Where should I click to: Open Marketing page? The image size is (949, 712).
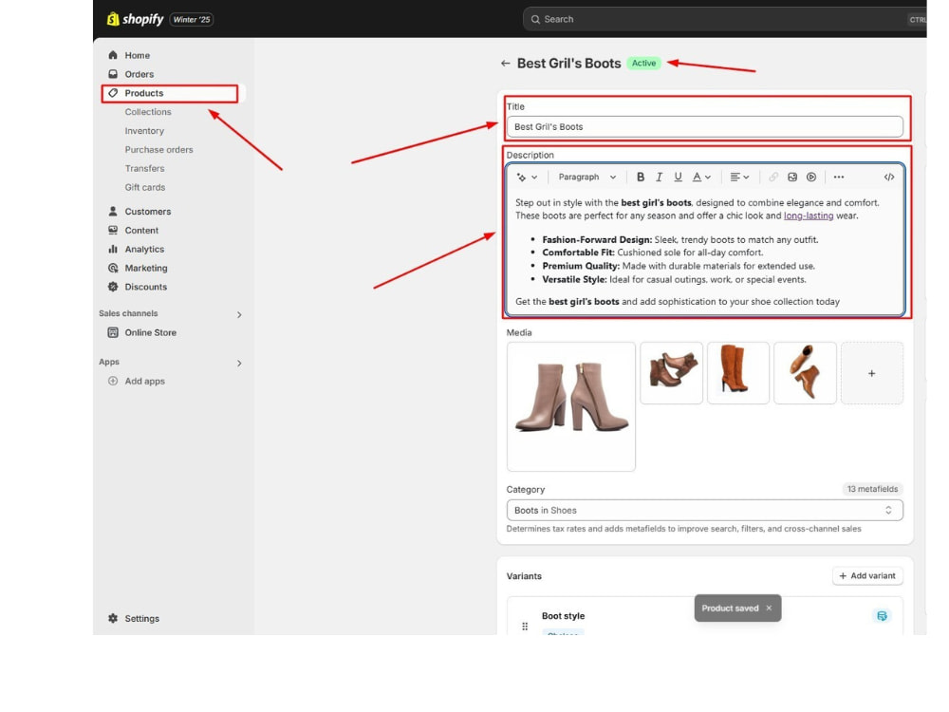pos(146,268)
